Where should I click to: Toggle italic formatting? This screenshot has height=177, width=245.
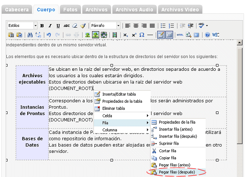(50, 26)
